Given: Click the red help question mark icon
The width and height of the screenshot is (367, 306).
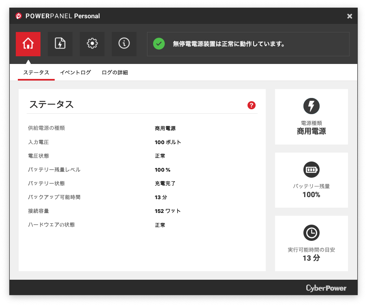Looking at the screenshot, I should [252, 105].
